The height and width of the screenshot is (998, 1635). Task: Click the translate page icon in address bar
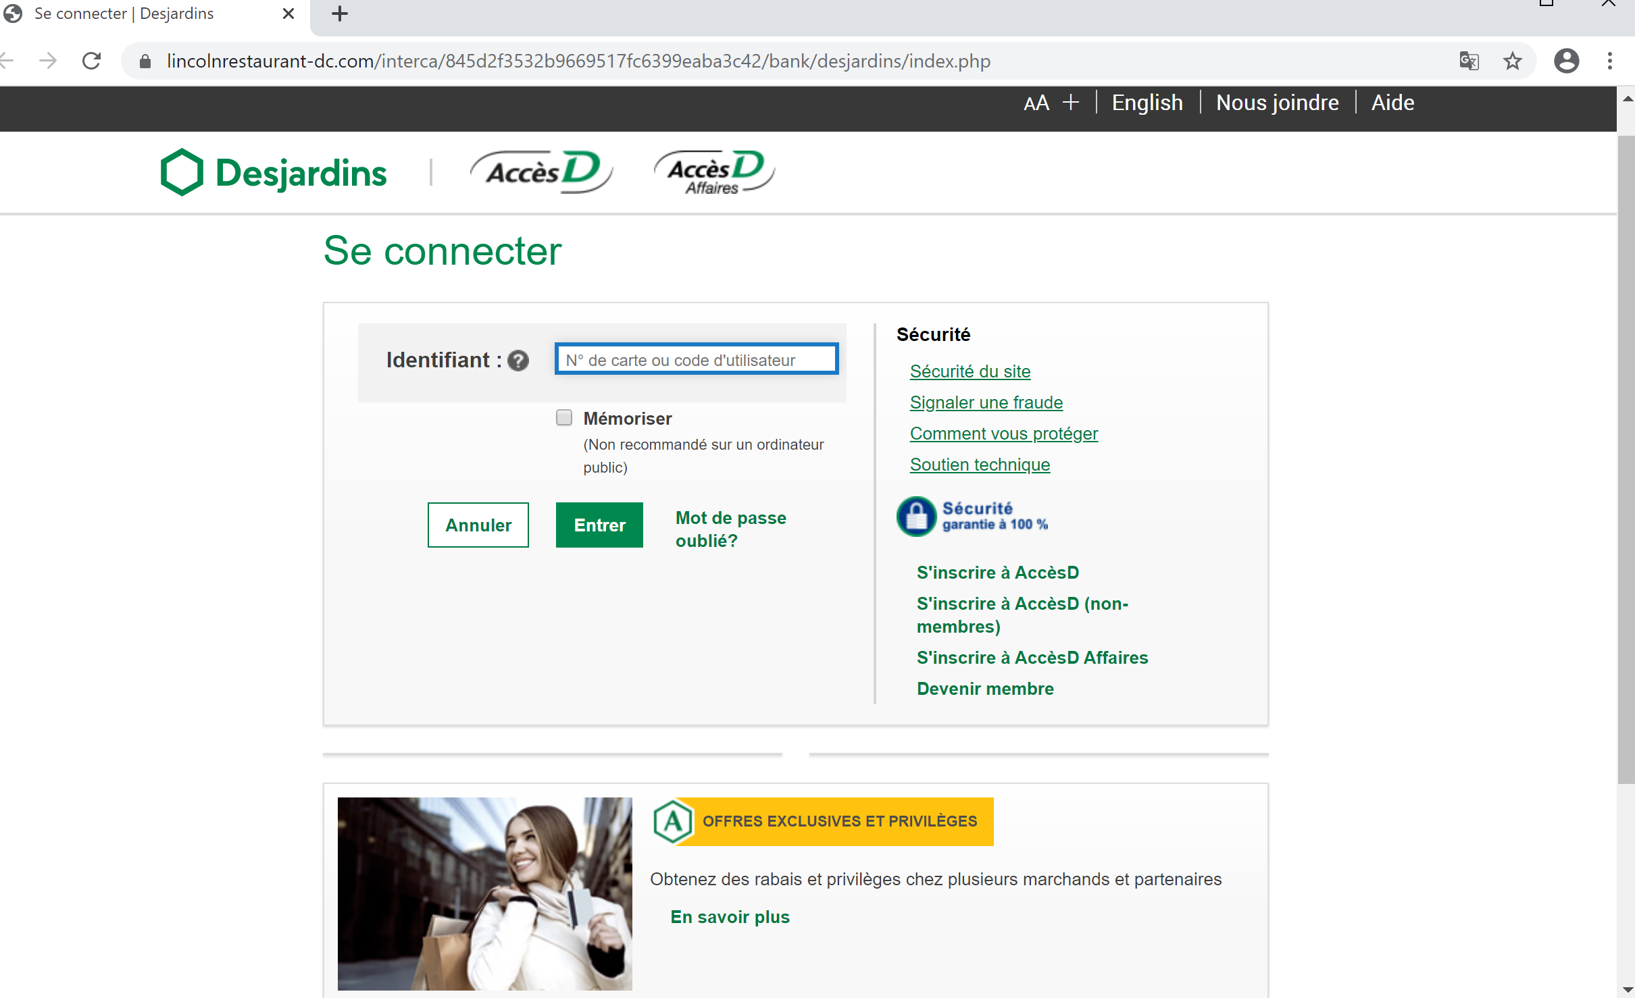1468,61
